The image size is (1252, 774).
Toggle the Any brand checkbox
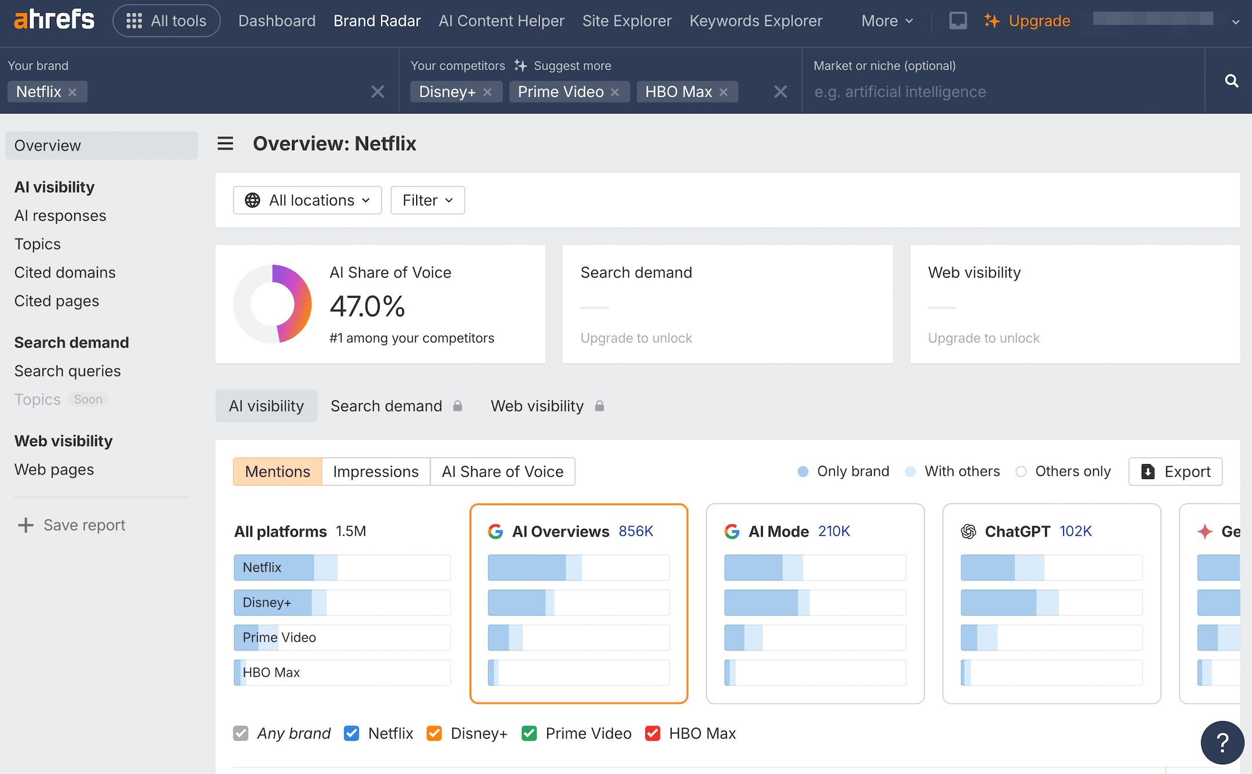click(x=241, y=733)
